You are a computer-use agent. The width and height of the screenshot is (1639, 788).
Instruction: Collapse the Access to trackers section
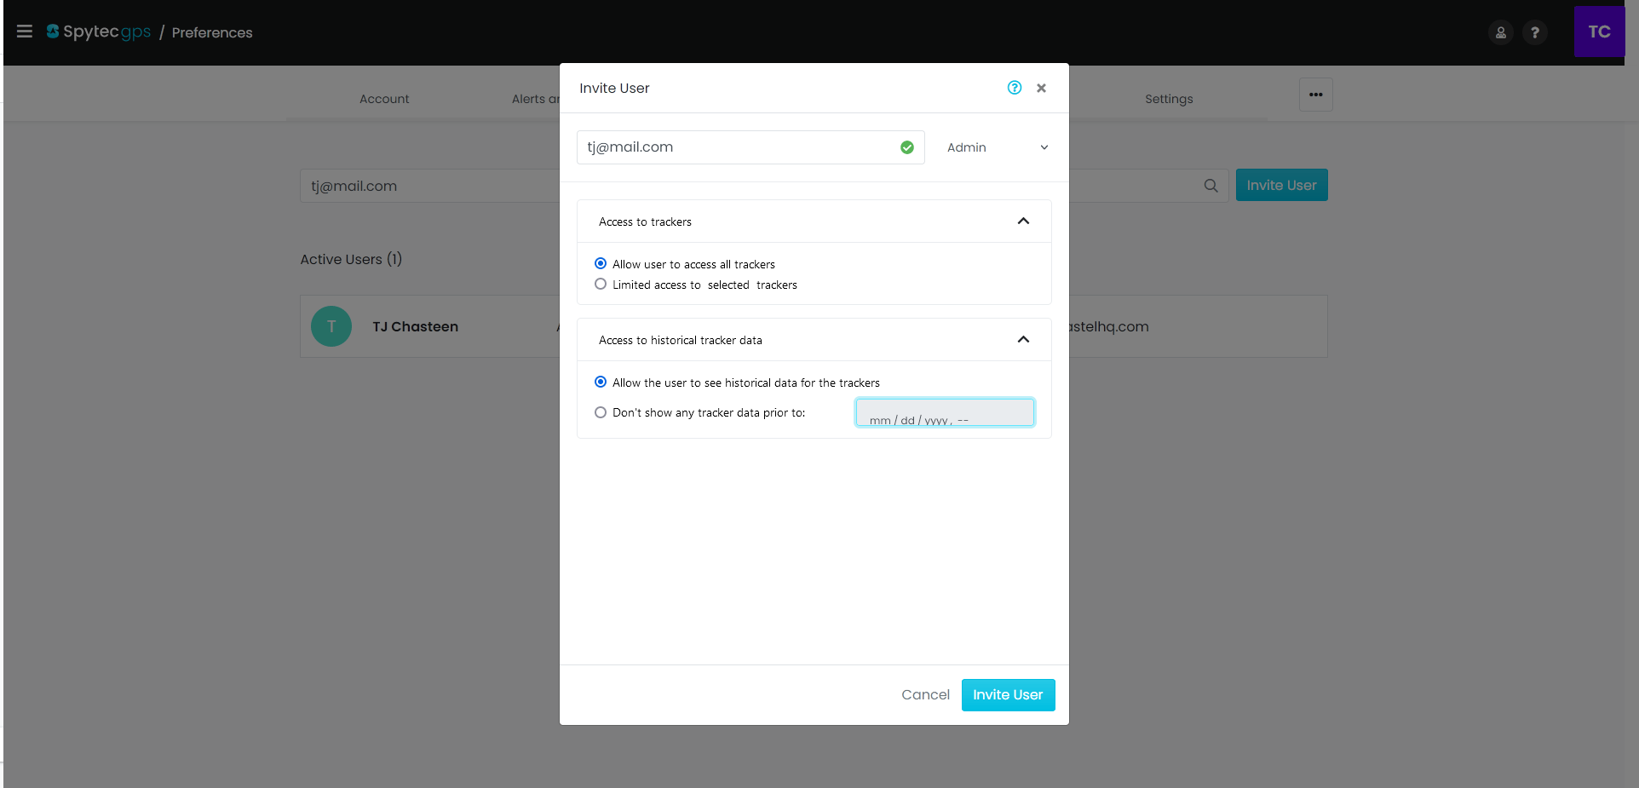tap(1023, 221)
